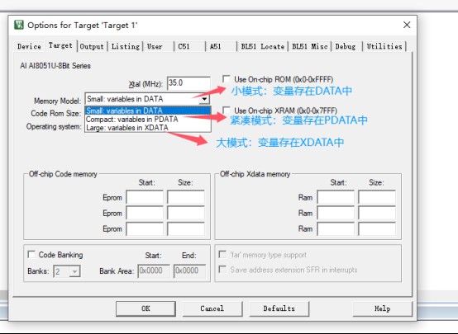458x334 pixels.
Task: Close the Options for Target dialog
Action: click(407, 25)
